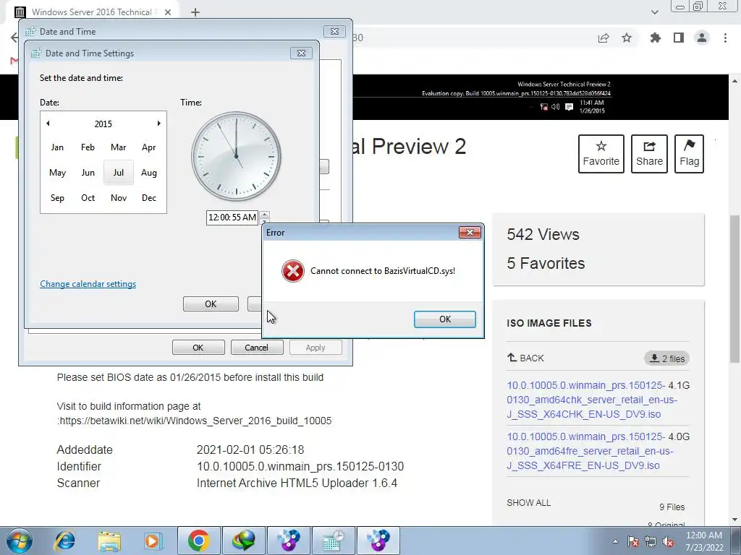Select Dec in the calendar
Image resolution: width=741 pixels, height=555 pixels.
coord(149,198)
